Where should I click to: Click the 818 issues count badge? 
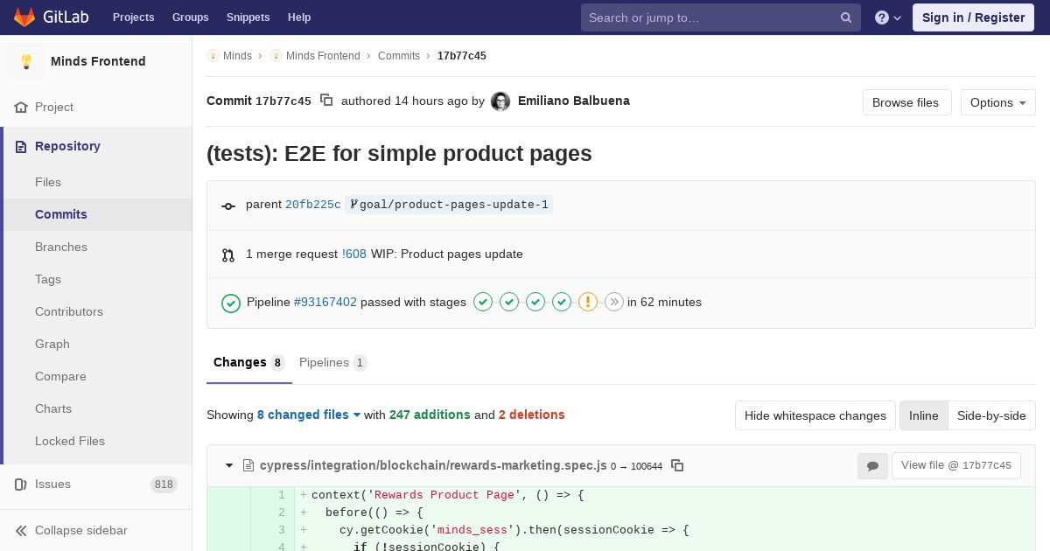(x=164, y=485)
